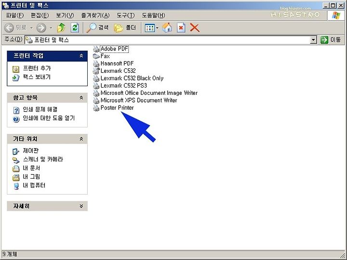Select Lexmark C532 Black Only printer icon
The height and width of the screenshot is (260, 347).
point(96,78)
